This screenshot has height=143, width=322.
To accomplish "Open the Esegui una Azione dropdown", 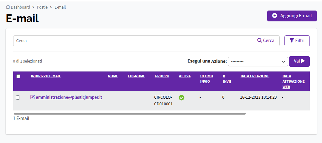I will pos(258,62).
